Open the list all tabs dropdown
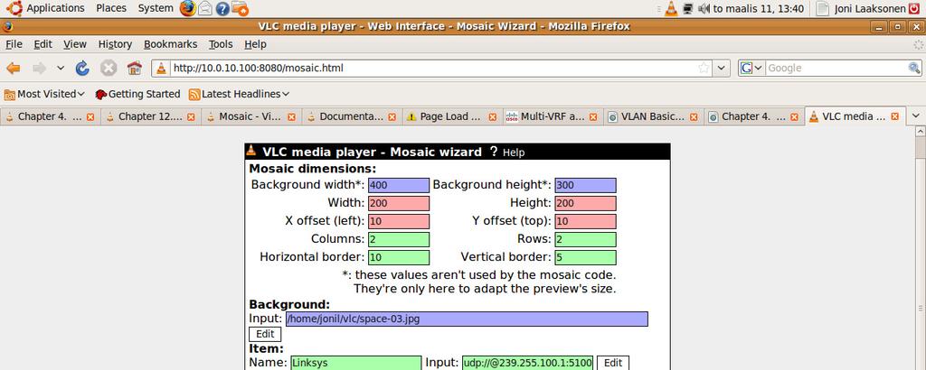This screenshot has height=370, width=926. [x=916, y=116]
